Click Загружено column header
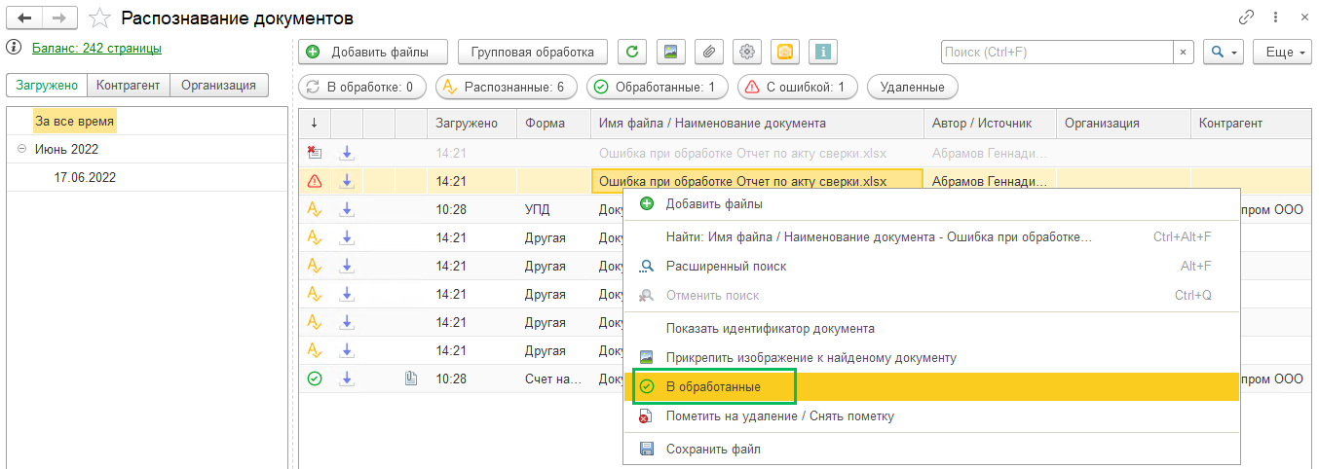 coord(472,123)
